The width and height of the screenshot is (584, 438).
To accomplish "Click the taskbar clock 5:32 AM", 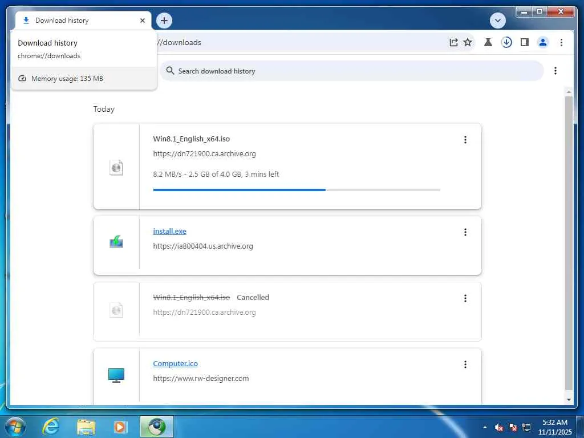I will tap(555, 423).
